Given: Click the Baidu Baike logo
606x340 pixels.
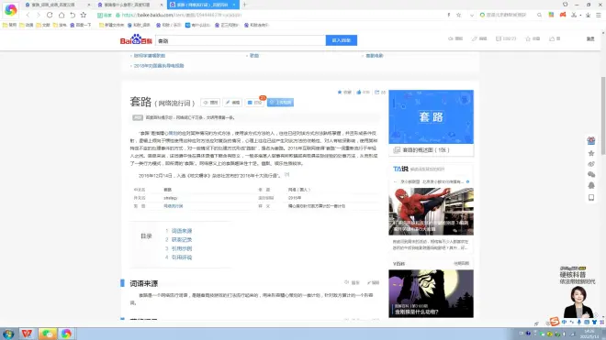Looking at the screenshot, I should pos(136,39).
